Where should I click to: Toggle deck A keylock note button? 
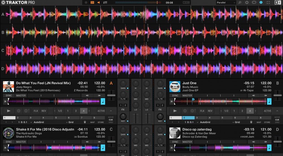103,101
